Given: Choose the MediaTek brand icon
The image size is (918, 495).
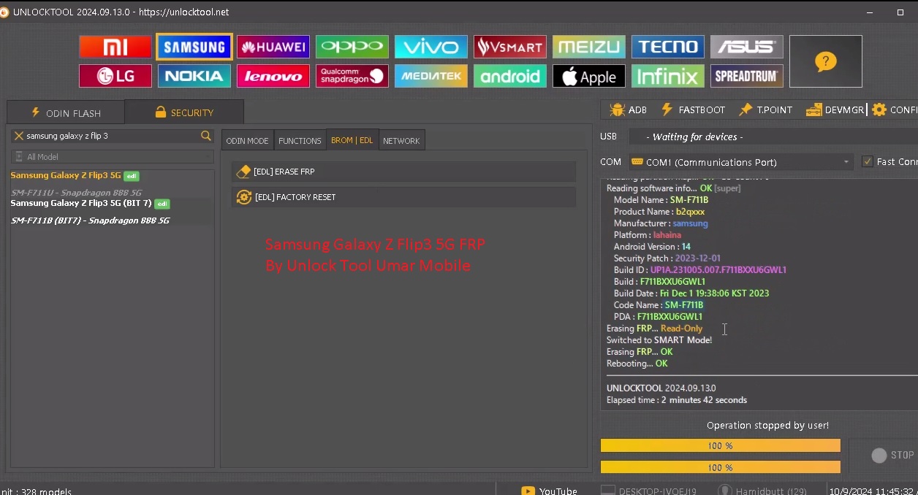Looking at the screenshot, I should [x=431, y=76].
